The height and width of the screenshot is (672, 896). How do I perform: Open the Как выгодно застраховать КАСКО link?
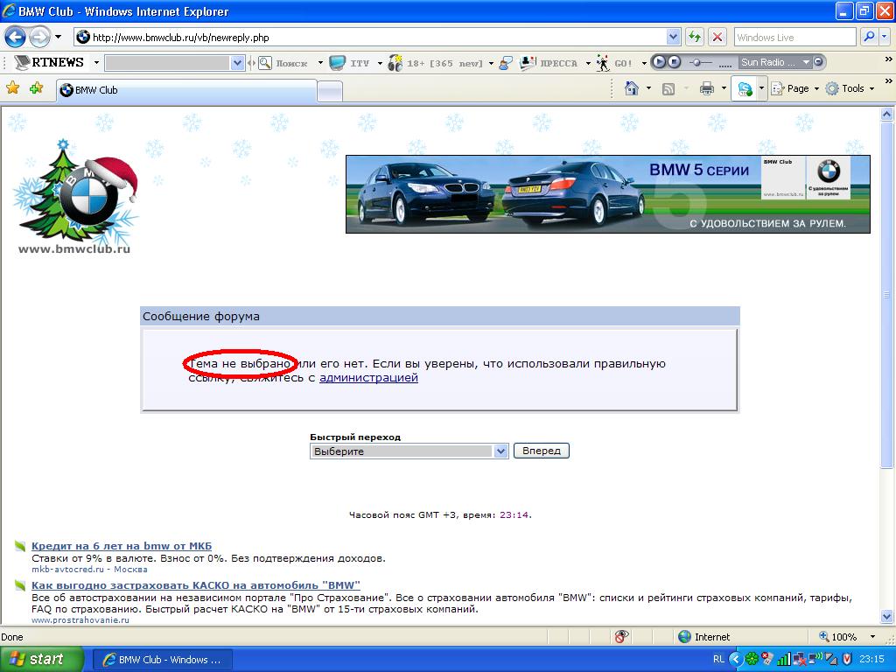[x=196, y=585]
